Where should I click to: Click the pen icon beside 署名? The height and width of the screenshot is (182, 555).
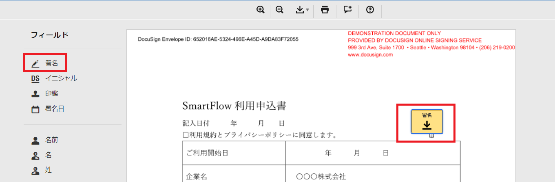[35, 63]
